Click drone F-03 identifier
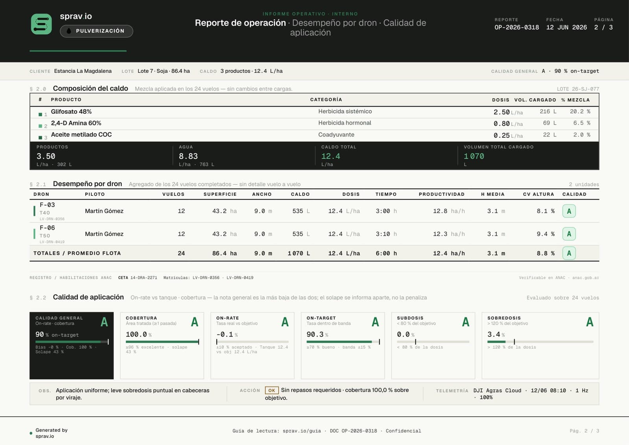629x445 pixels. (47, 205)
